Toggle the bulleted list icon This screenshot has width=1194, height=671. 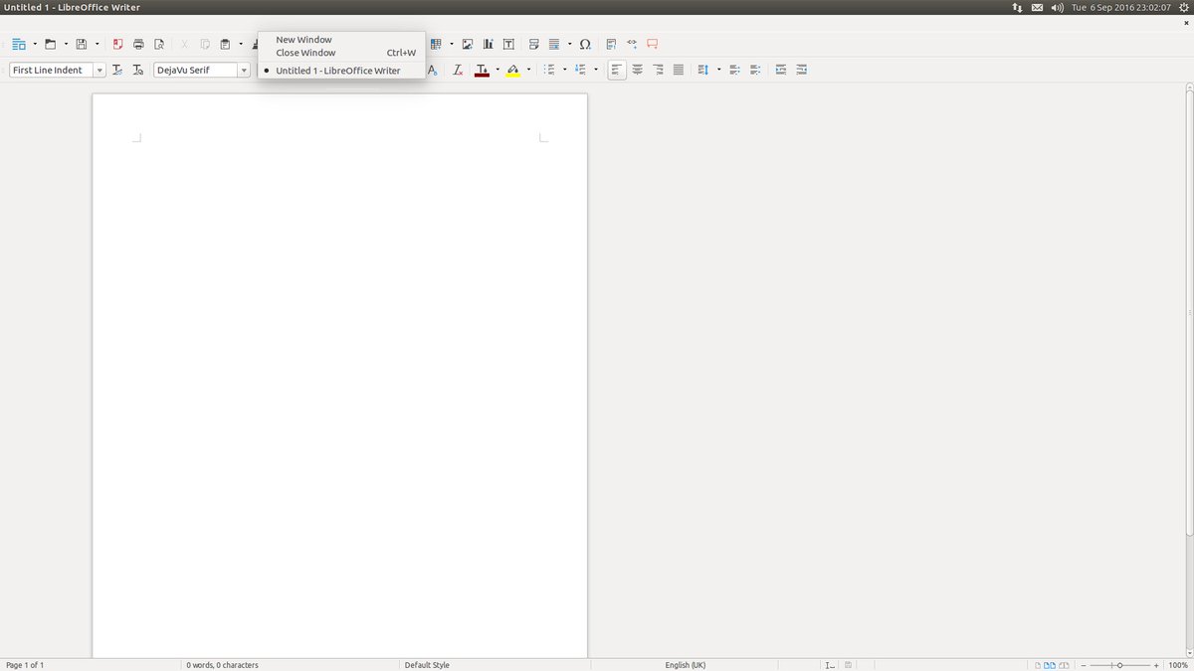pyautogui.click(x=549, y=70)
